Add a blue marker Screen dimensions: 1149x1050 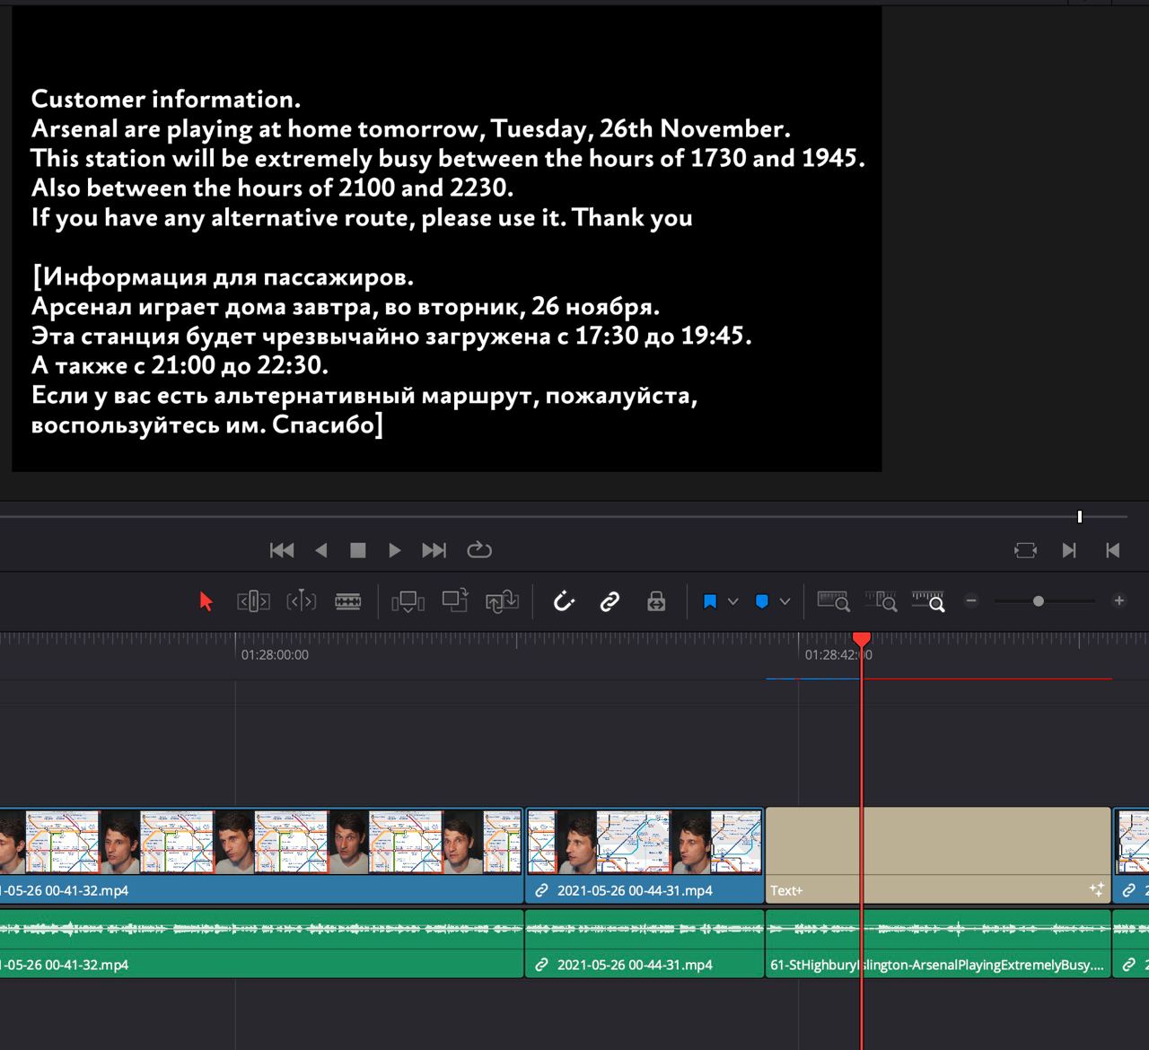pos(762,601)
